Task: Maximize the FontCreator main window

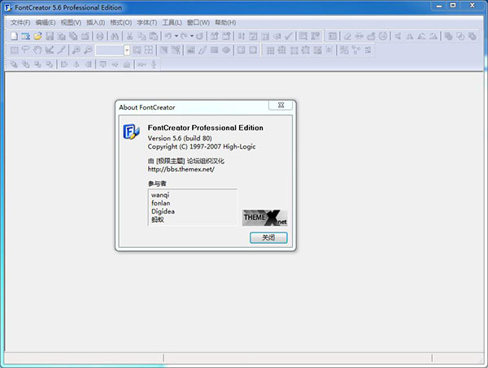Action: pos(453,6)
